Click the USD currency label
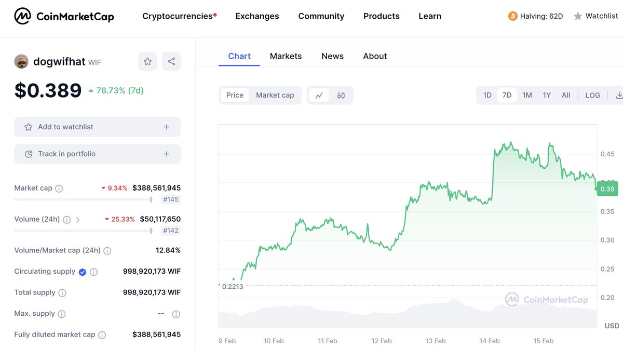The height and width of the screenshot is (350, 623). (612, 326)
